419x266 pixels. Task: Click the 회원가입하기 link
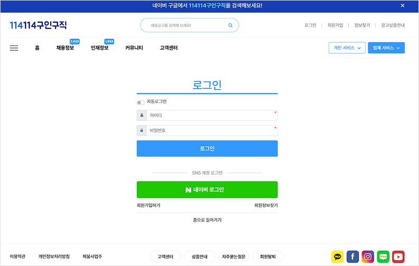pos(148,205)
